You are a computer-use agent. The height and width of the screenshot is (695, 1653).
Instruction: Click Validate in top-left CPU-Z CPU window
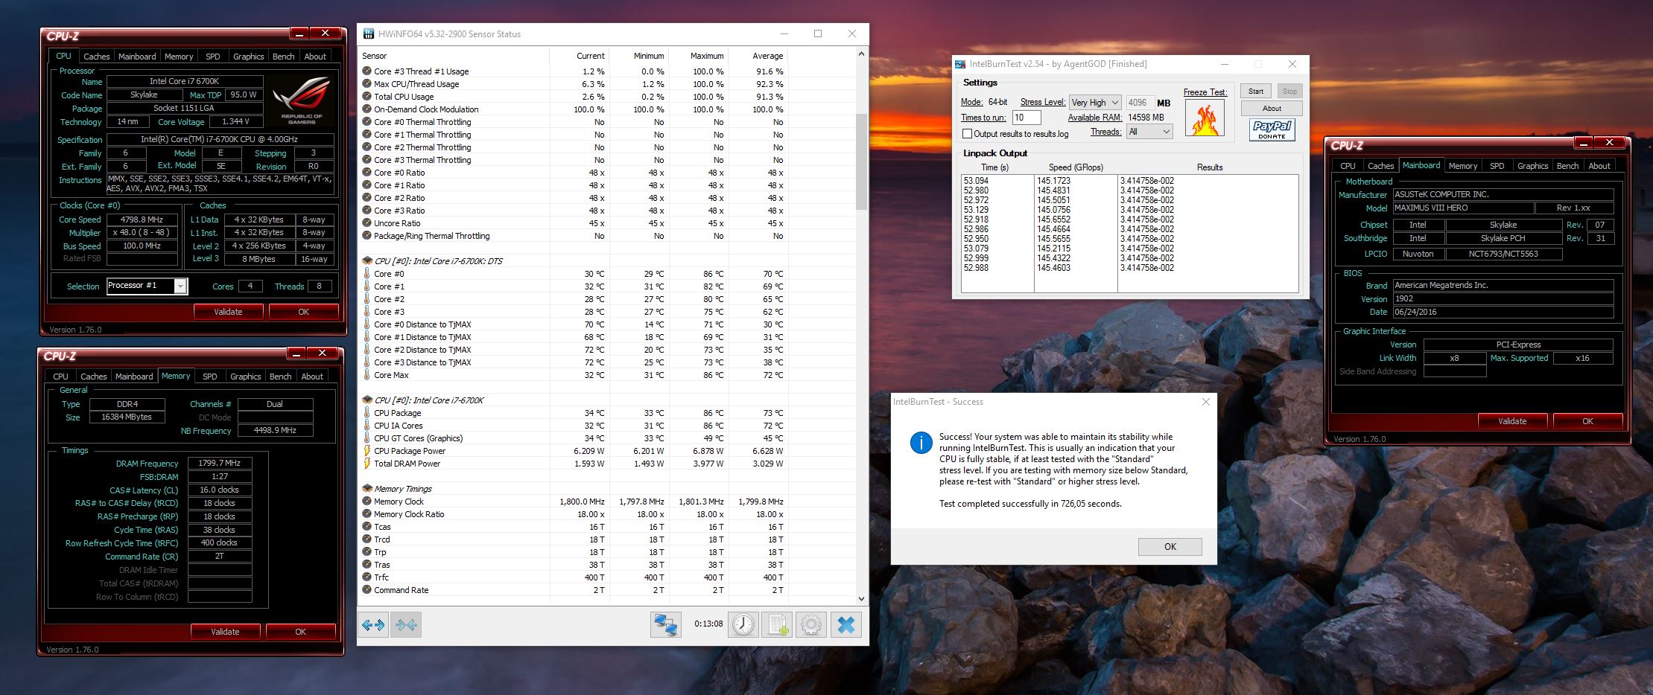pos(228,312)
